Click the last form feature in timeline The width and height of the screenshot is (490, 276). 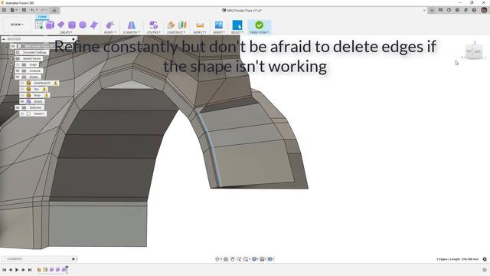(64, 269)
